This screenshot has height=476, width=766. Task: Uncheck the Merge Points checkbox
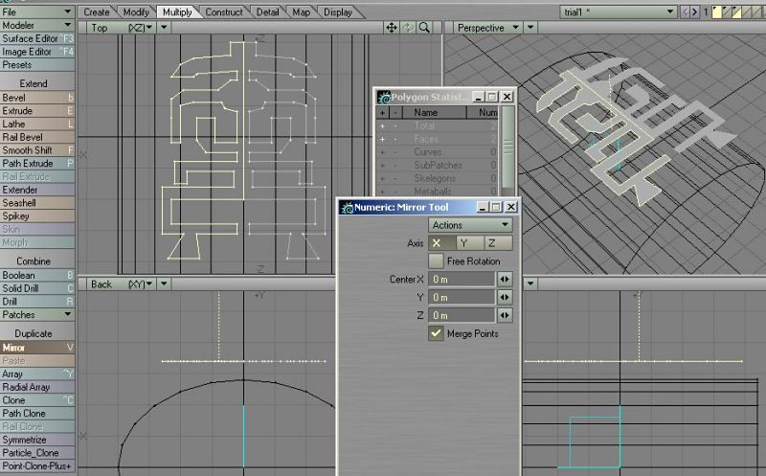coord(436,333)
